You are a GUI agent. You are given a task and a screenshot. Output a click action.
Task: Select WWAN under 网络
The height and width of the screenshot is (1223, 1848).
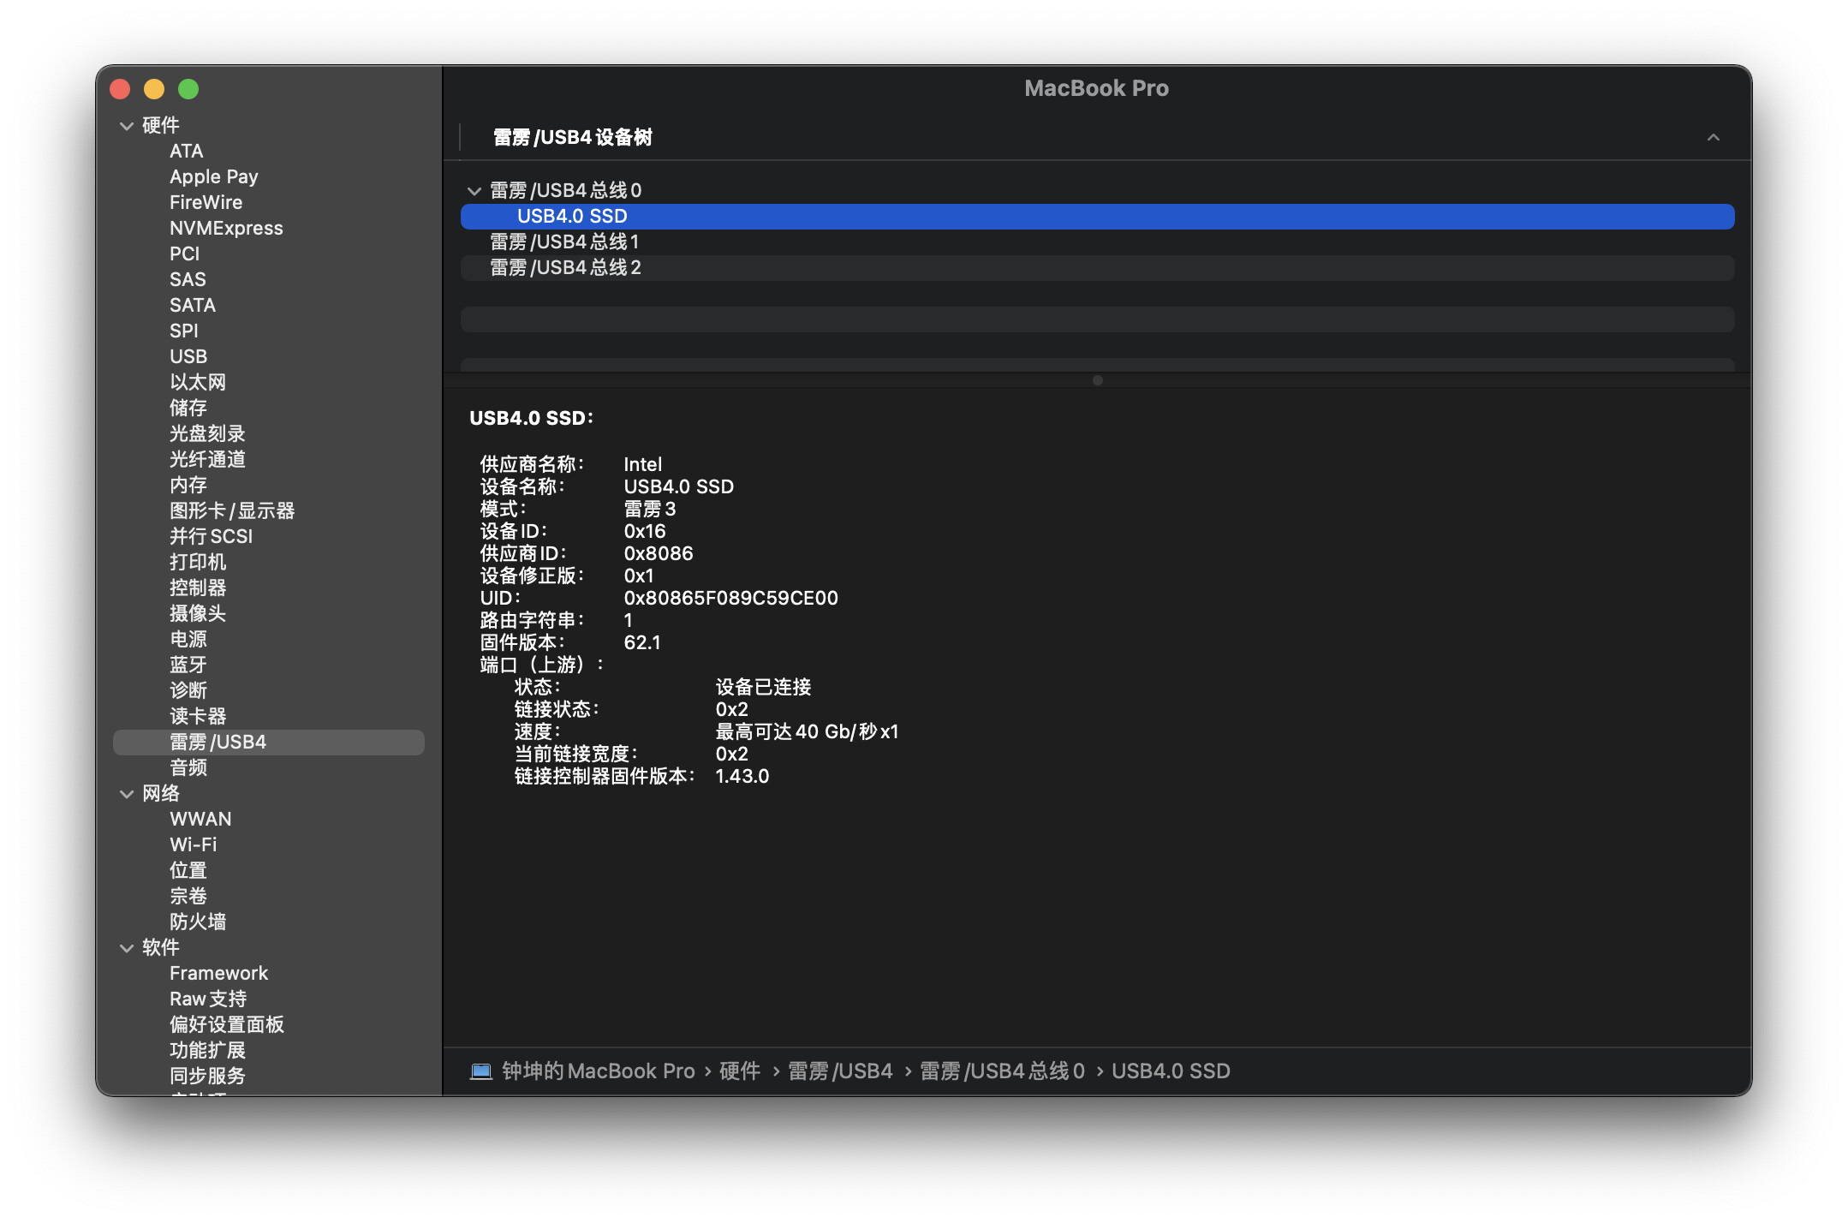coord(200,820)
